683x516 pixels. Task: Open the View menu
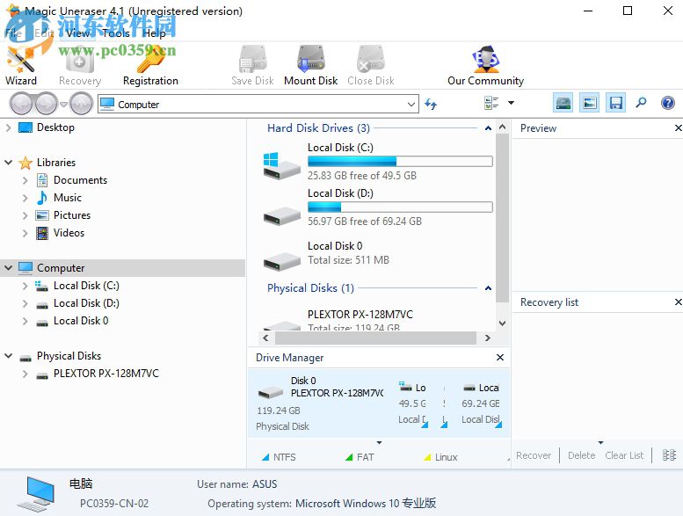77,33
